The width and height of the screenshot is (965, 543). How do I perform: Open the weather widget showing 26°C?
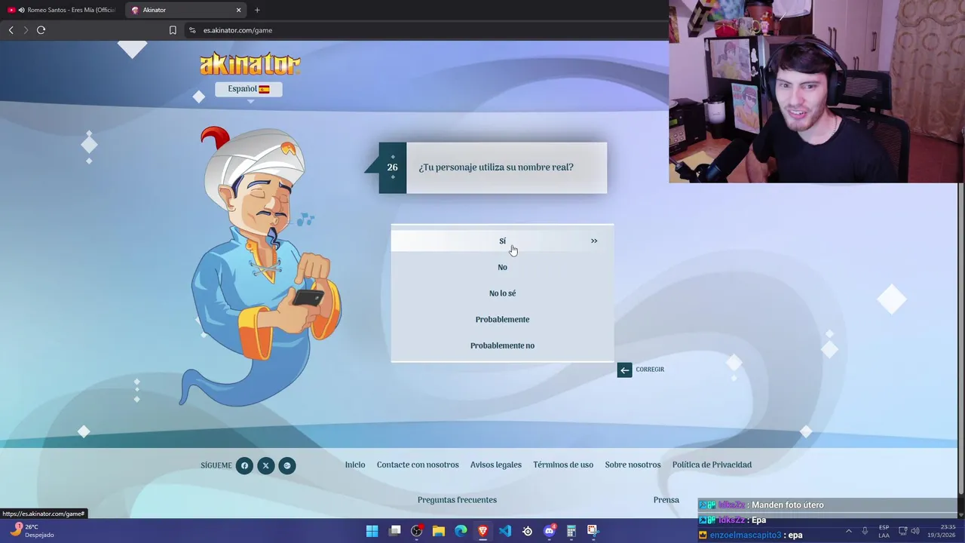[x=32, y=531]
